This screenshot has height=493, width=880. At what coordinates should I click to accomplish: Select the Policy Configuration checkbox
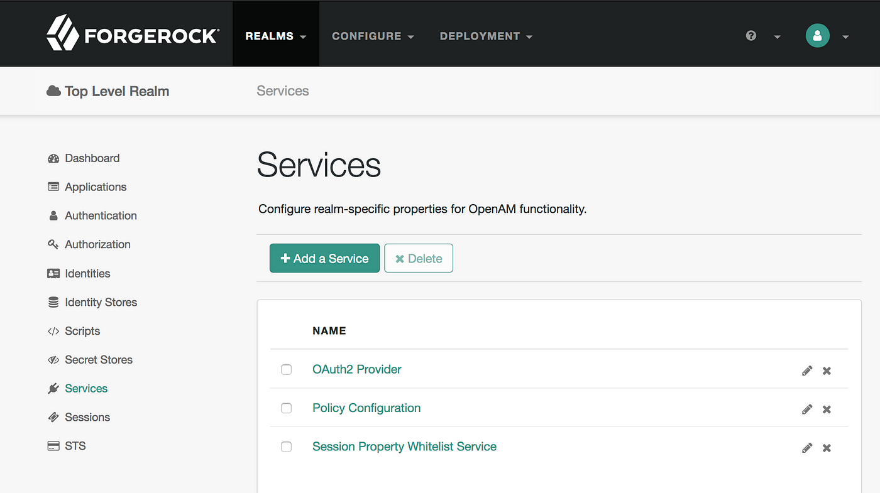point(286,408)
